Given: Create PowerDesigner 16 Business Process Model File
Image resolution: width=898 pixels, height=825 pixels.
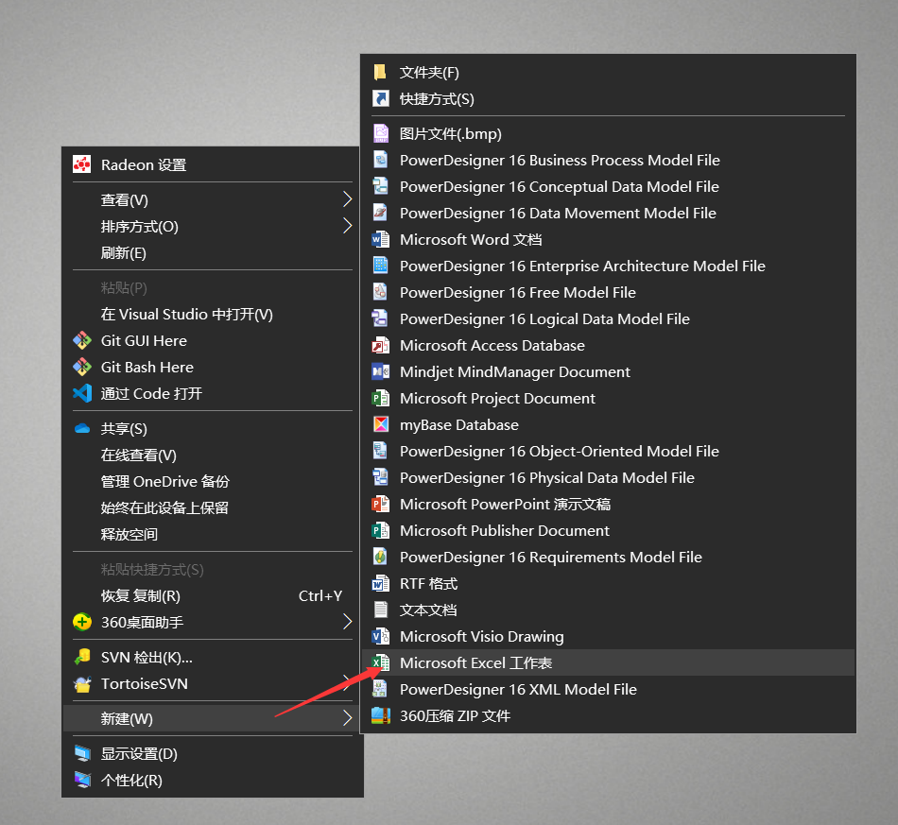Looking at the screenshot, I should tap(608, 160).
